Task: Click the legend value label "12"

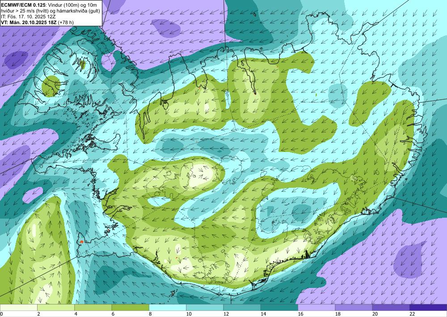Action: coord(226,314)
